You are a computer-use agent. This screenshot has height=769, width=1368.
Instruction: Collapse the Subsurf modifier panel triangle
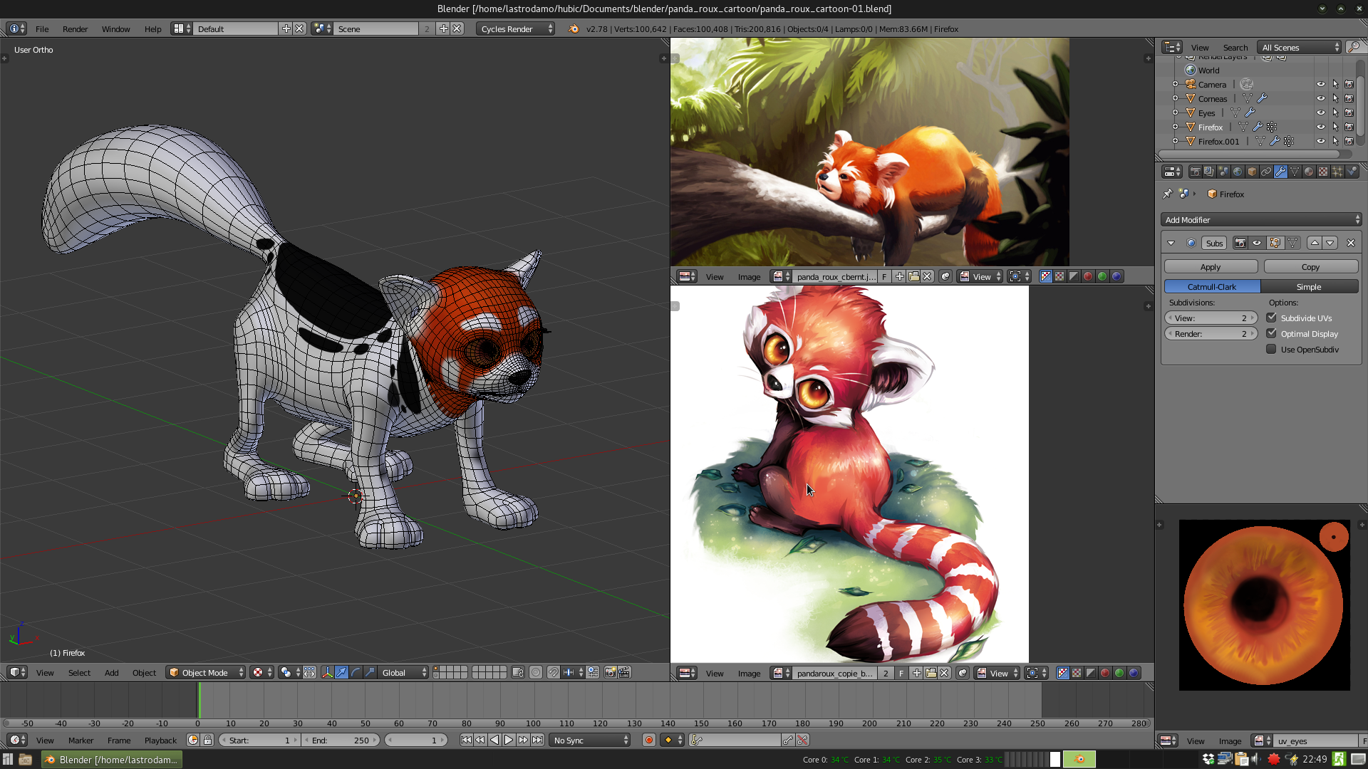pos(1171,243)
